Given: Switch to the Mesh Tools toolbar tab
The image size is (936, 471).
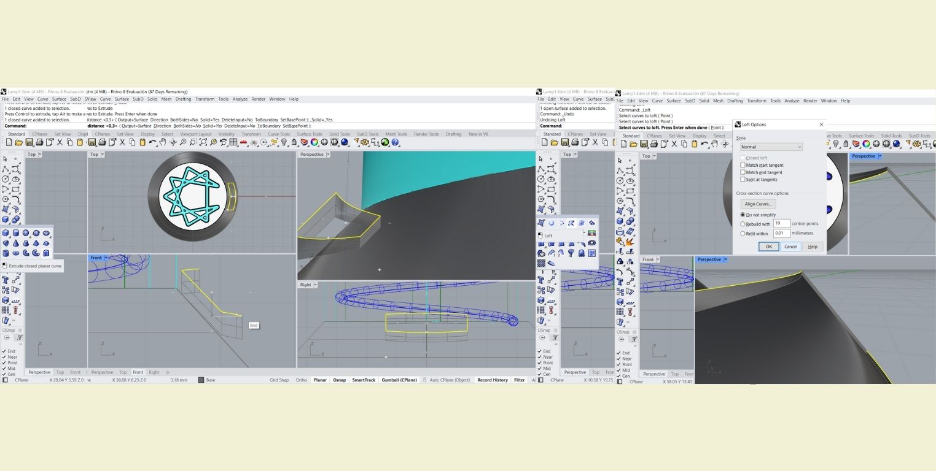Looking at the screenshot, I should pos(396,134).
